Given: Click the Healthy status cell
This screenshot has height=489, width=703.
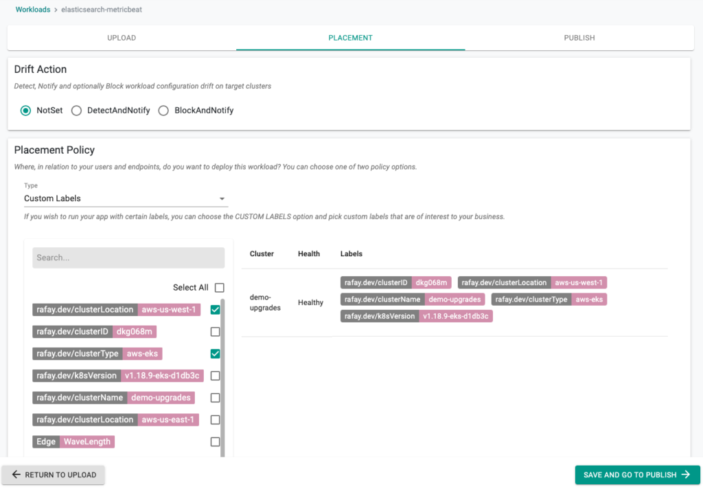Looking at the screenshot, I should (311, 302).
